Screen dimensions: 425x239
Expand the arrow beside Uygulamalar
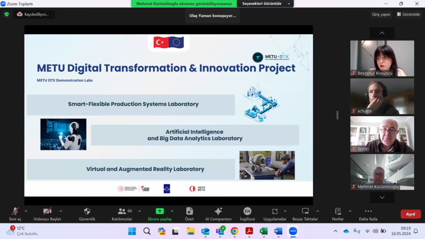(x=285, y=211)
